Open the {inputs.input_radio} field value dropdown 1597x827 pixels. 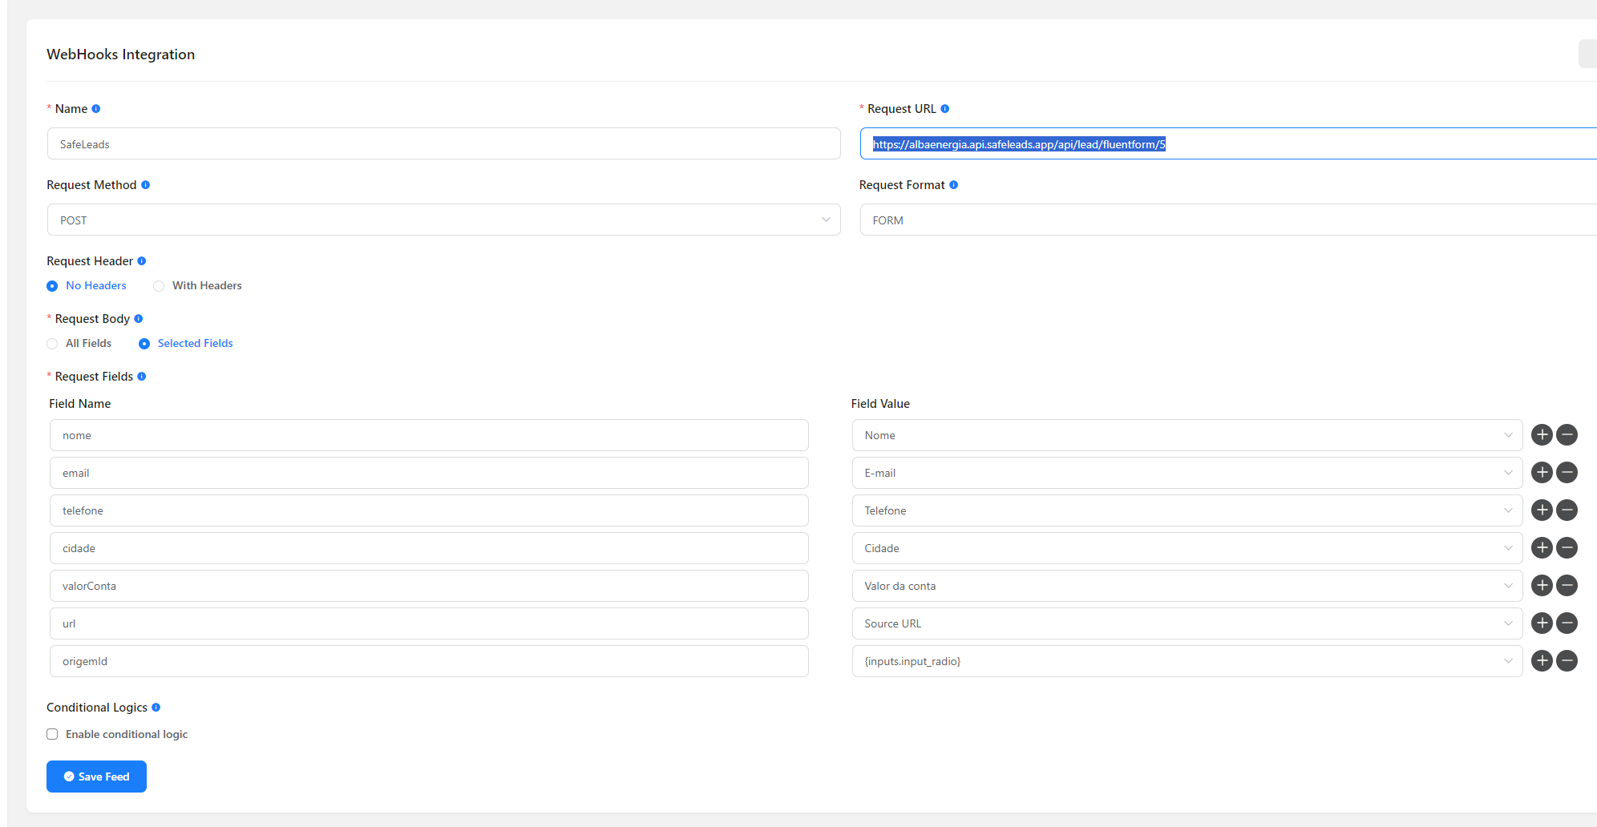tap(1187, 661)
